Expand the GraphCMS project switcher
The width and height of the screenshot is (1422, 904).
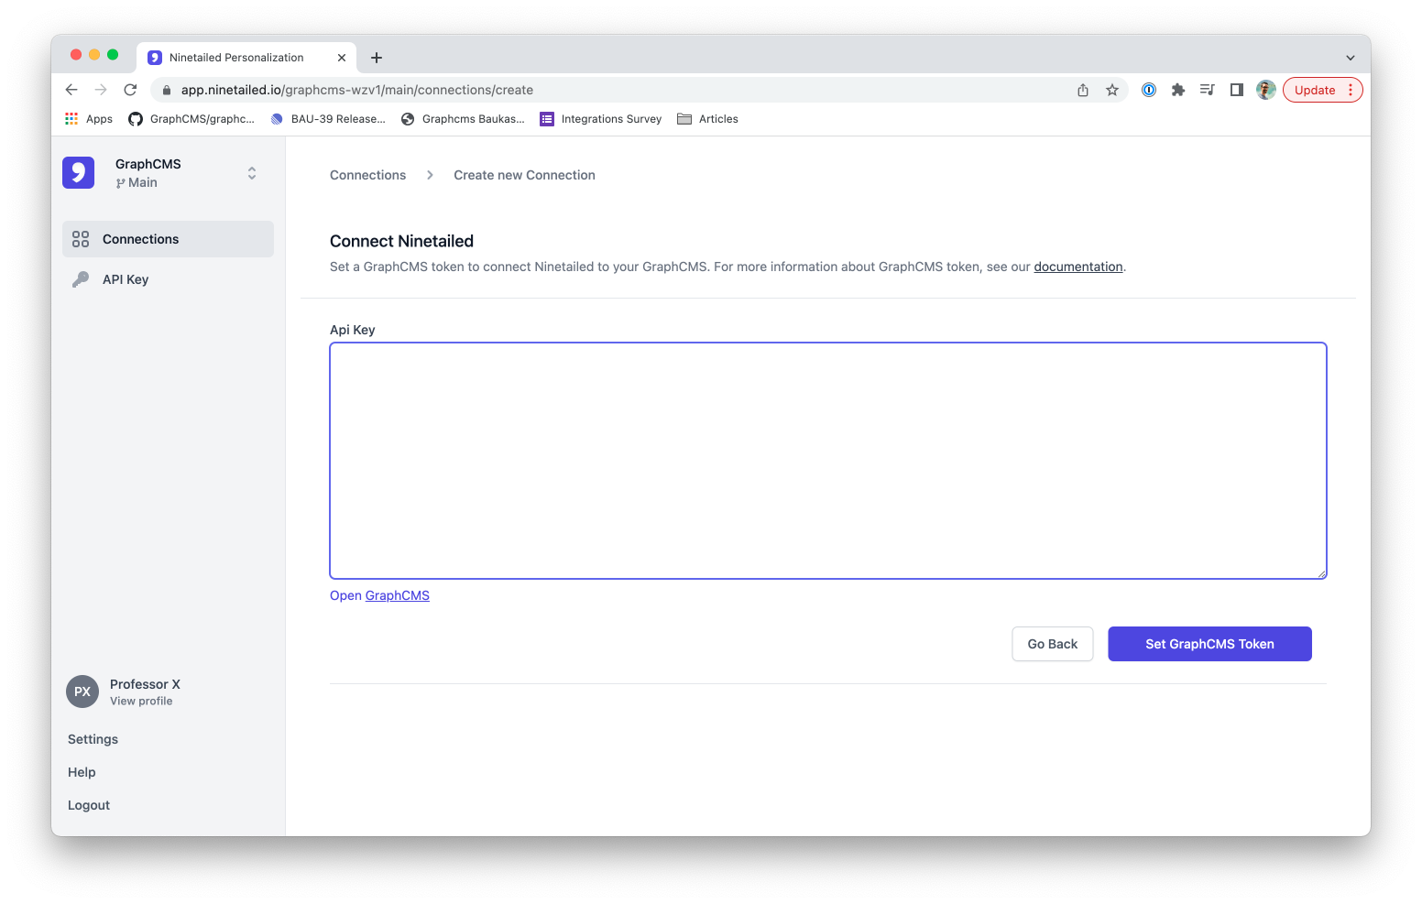(x=252, y=173)
